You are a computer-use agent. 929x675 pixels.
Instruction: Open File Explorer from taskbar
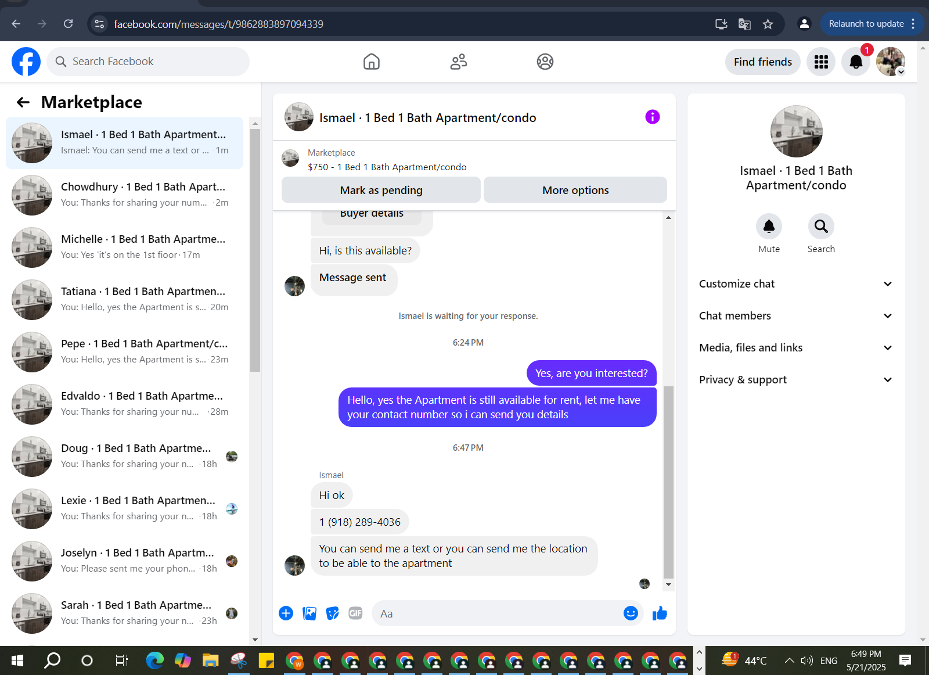(210, 660)
